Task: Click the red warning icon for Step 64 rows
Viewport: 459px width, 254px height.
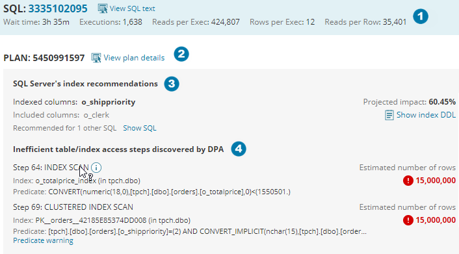Action: [408, 181]
